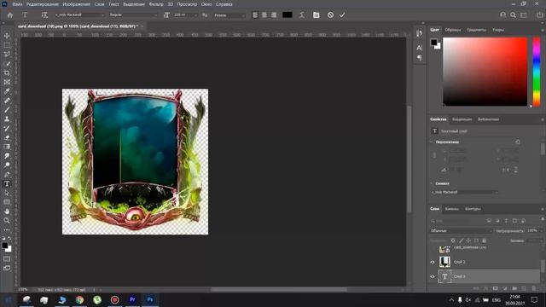Screen dimensions: 546x307
Task: Select the Pen tool
Action: coord(7,174)
